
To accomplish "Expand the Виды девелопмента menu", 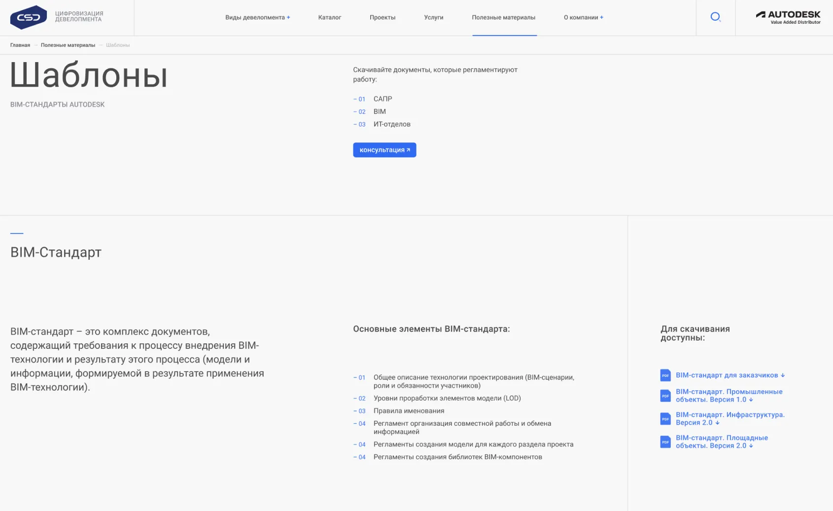I will 257,17.
